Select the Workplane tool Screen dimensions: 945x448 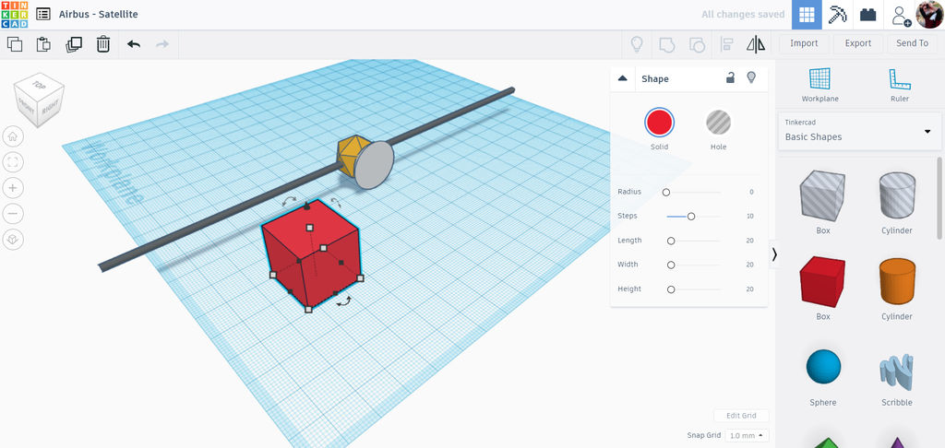click(819, 84)
